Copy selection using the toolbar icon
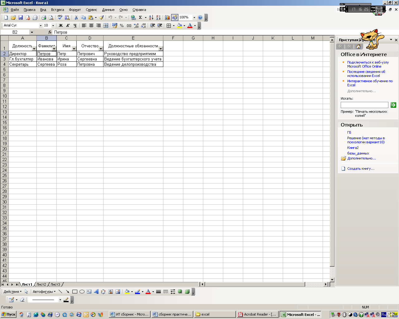Image resolution: width=399 pixels, height=319 pixels. pyautogui.click(x=83, y=17)
